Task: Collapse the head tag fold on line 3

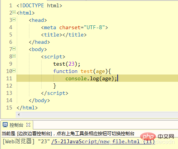Action: point(14,20)
